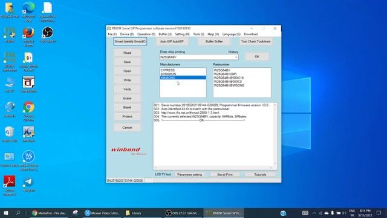Open This PC desktop icon

(x=10, y=85)
